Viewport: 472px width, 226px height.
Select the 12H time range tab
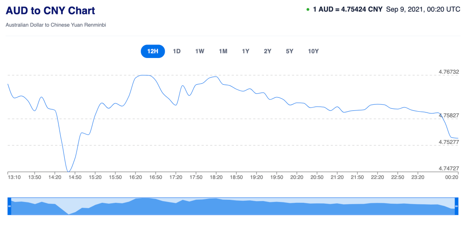153,51
